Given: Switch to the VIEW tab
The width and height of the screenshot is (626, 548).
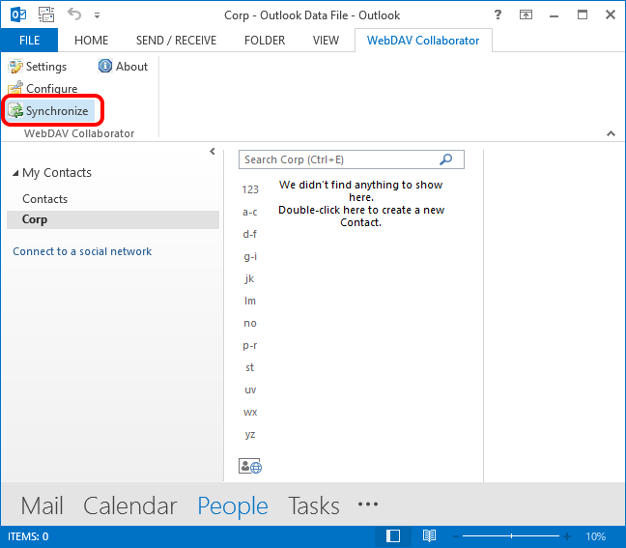Looking at the screenshot, I should point(326,41).
